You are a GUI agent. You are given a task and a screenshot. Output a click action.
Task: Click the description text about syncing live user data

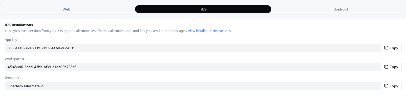pyautogui.click(x=96, y=31)
